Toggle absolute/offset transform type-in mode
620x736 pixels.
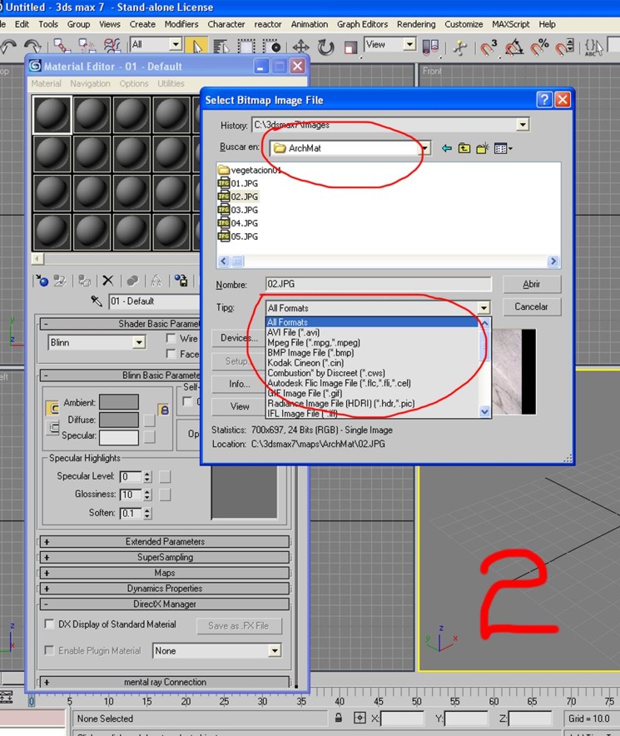[360, 718]
